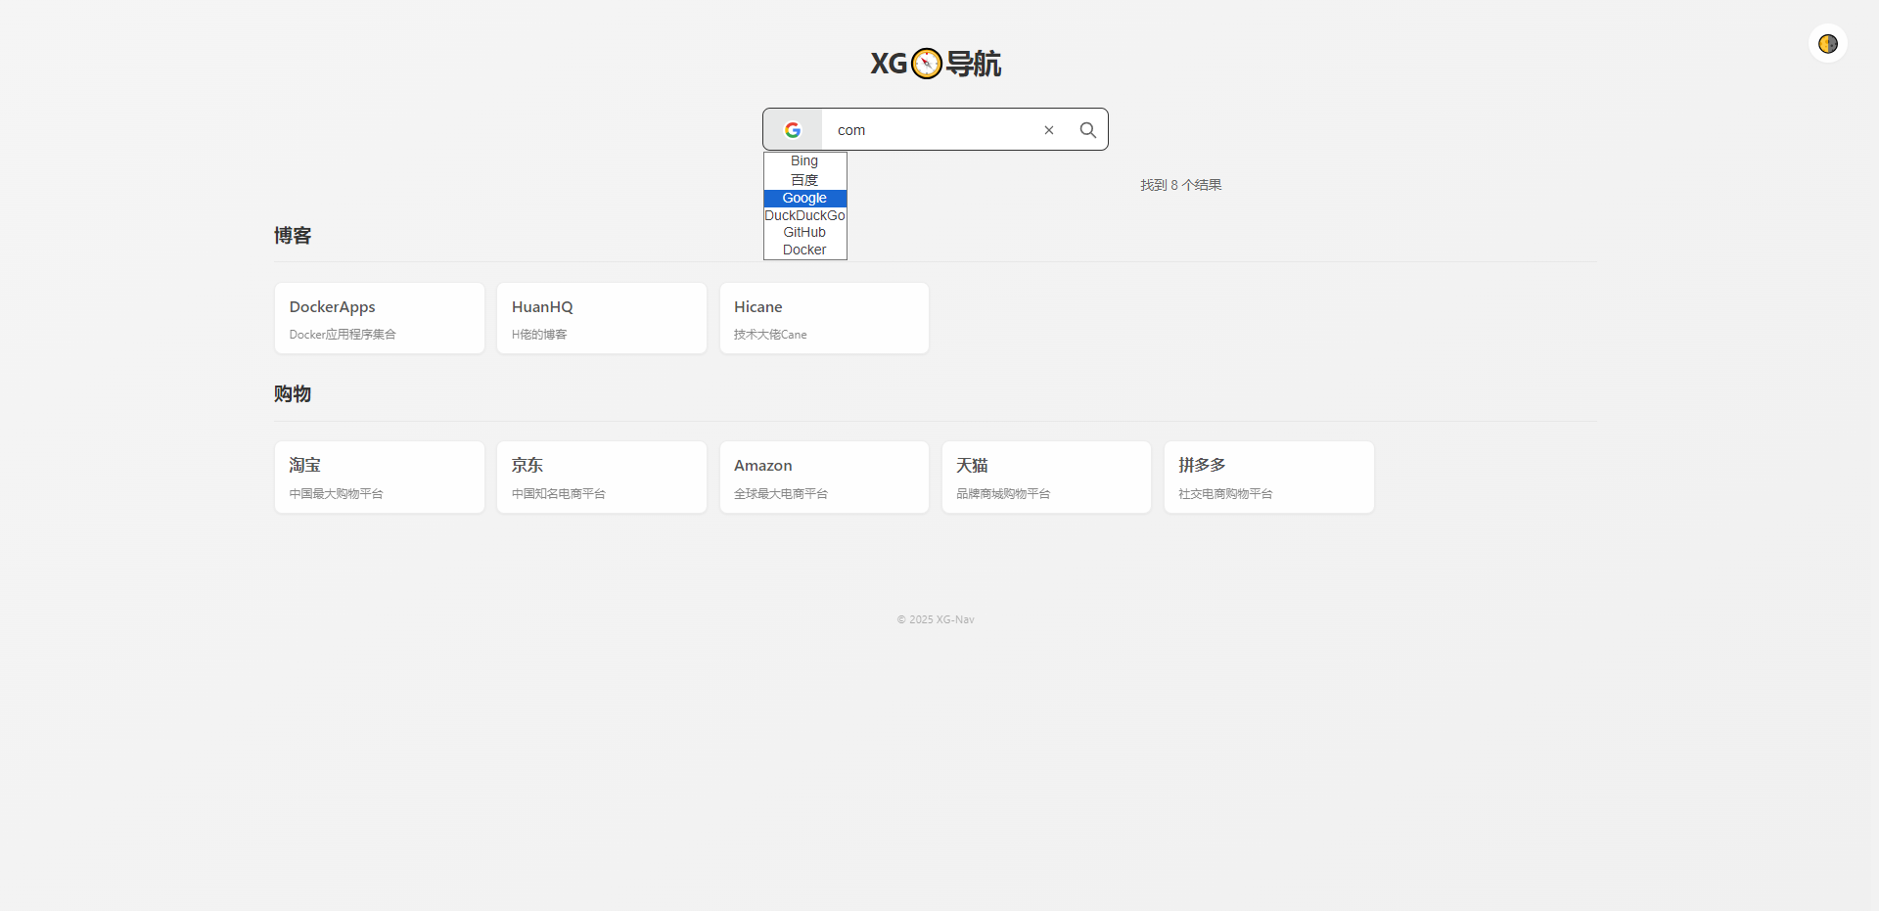This screenshot has height=911, width=1879.
Task: Click the '© 2025 XG-Nav' footer text
Action: pyautogui.click(x=936, y=619)
